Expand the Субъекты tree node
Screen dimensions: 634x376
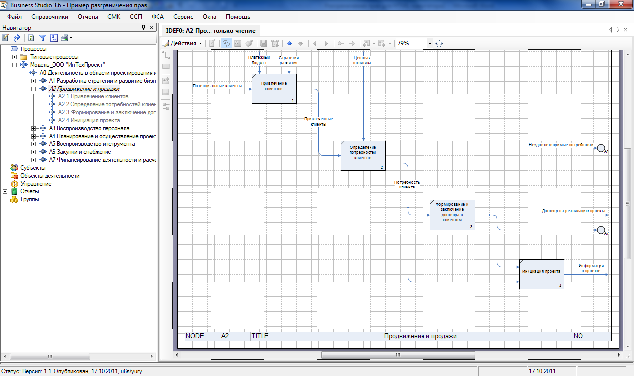[x=5, y=168]
